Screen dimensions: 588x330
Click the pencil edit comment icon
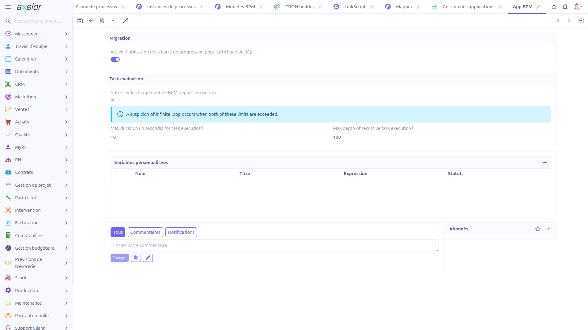point(148,258)
